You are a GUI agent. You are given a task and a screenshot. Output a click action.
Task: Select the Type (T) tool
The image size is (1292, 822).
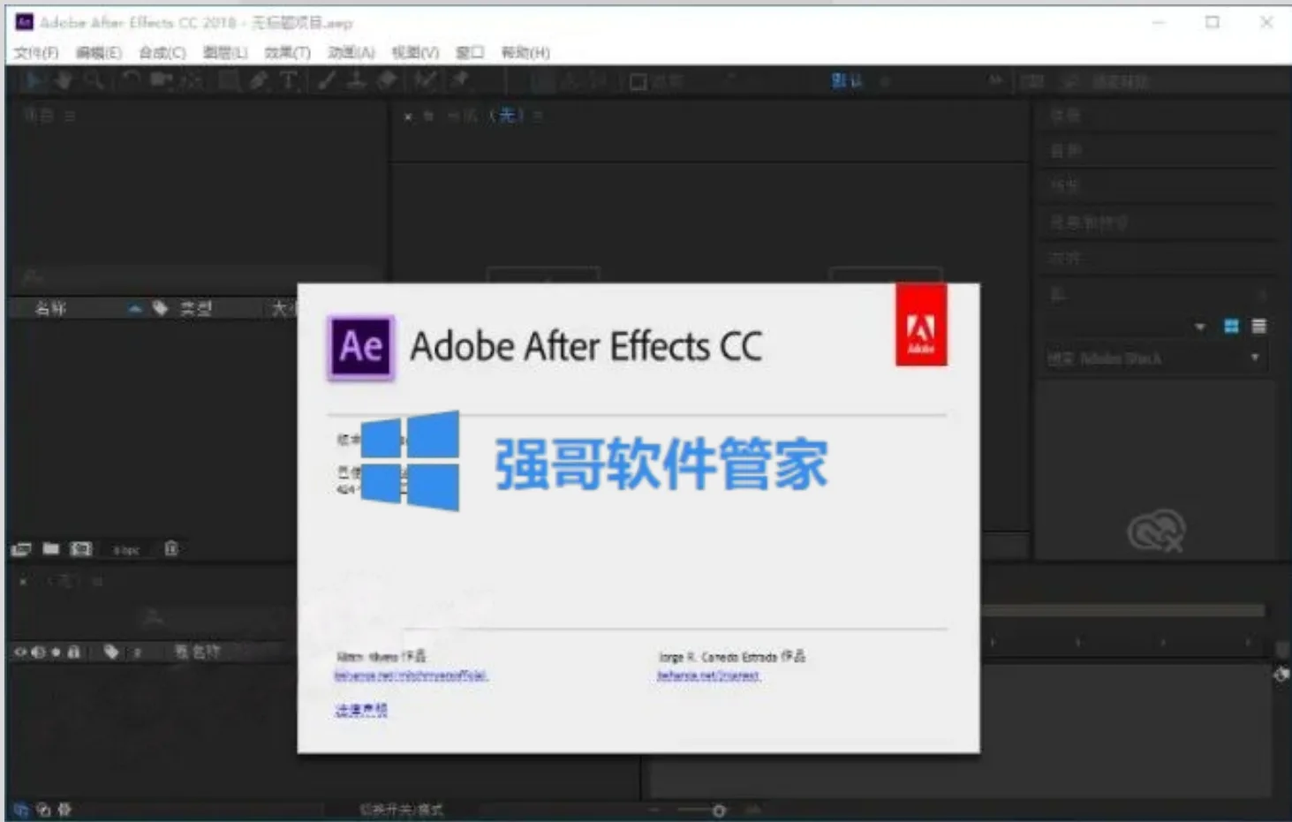click(x=287, y=81)
